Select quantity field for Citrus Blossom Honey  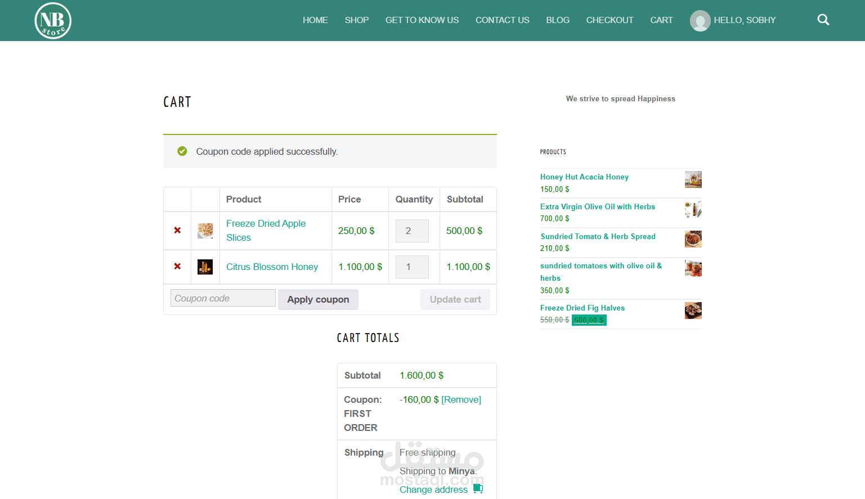(x=412, y=267)
